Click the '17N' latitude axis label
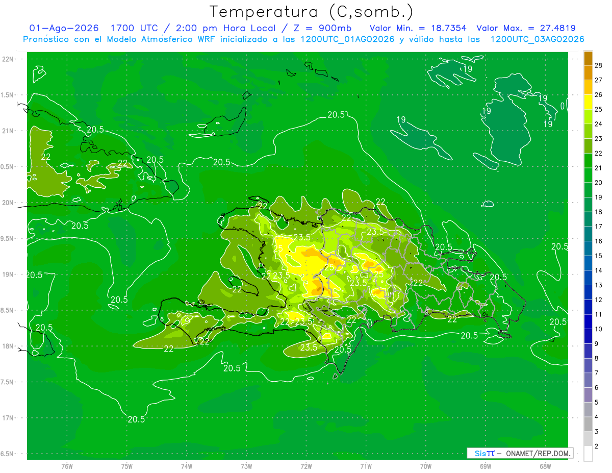612x473 pixels. tap(8, 418)
